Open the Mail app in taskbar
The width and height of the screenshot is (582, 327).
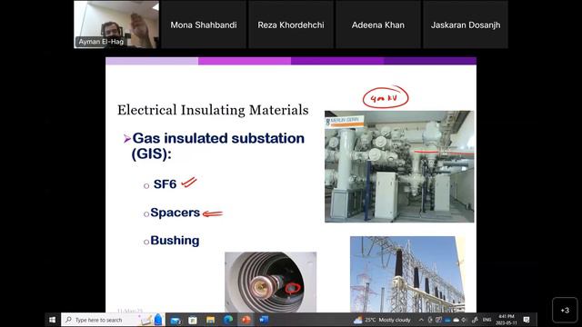tap(176, 320)
